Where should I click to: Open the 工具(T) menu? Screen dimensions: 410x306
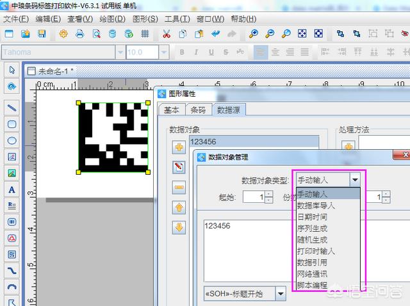177,19
